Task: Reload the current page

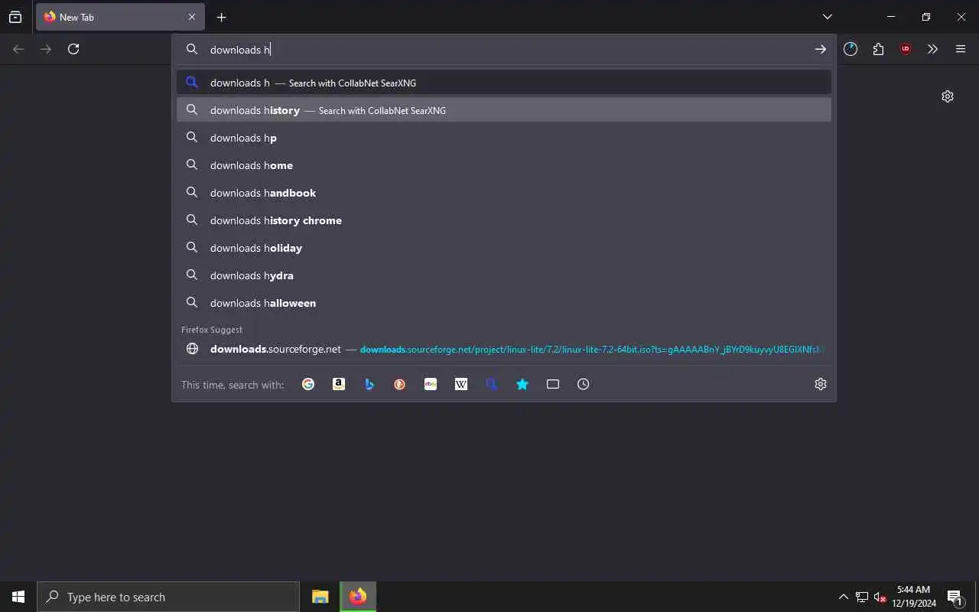Action: point(73,49)
